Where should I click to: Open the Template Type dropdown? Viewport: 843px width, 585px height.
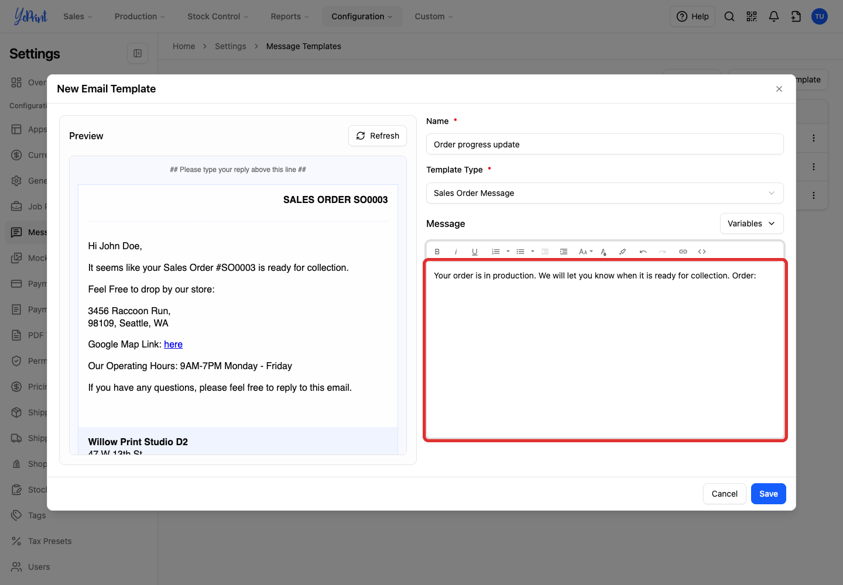(605, 193)
